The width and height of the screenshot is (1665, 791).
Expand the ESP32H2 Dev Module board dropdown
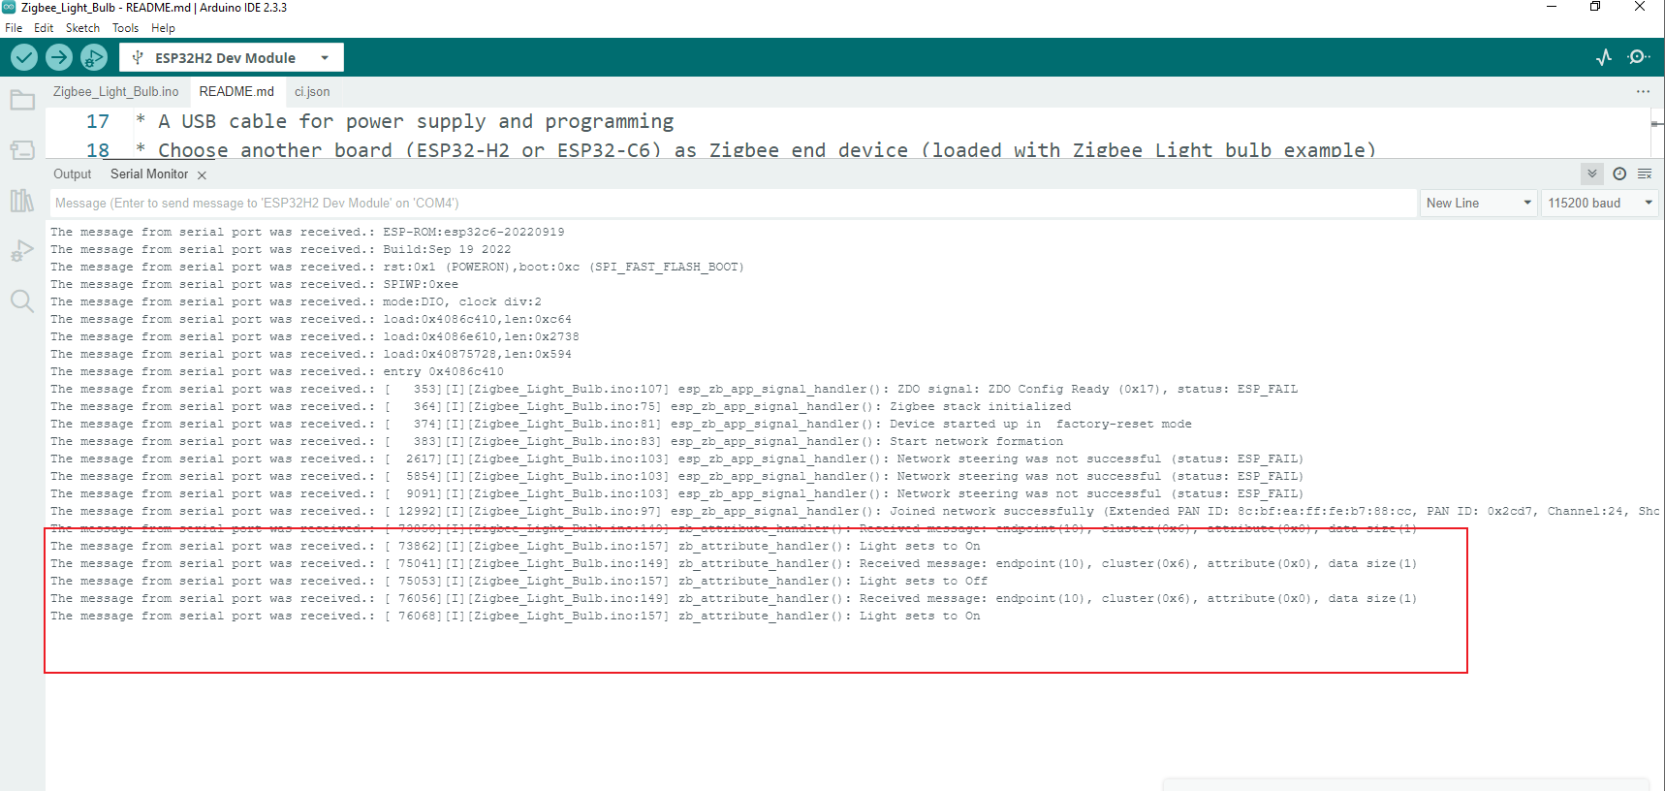pyautogui.click(x=325, y=58)
